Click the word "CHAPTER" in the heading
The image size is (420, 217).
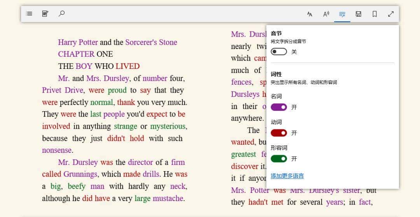pyautogui.click(x=76, y=54)
